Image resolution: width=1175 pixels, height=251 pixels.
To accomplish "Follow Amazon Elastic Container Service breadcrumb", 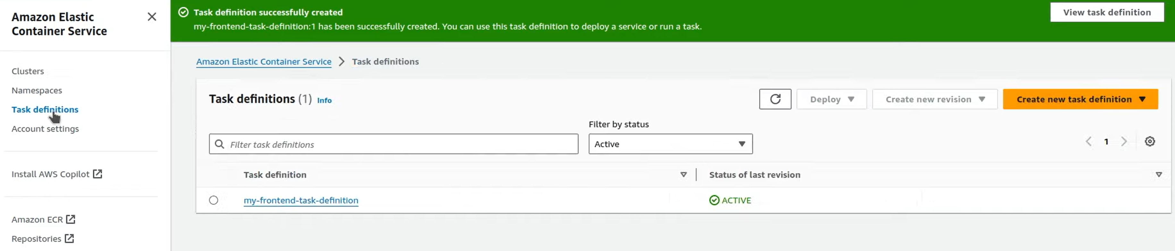I will click(264, 62).
